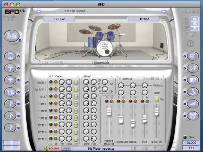Click the help question mark beside Untitled
Viewport: 203px width, 152px height.
point(163,19)
